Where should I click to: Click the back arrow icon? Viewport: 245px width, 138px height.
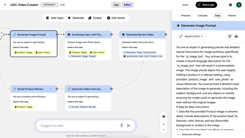(5, 5)
